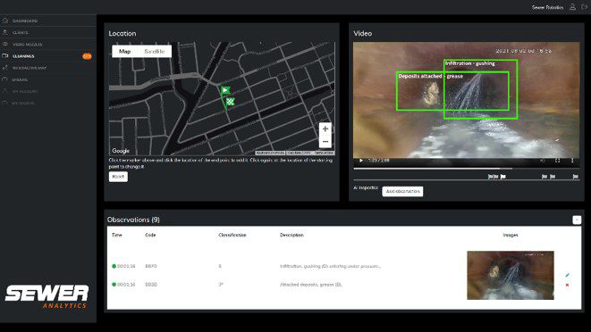Click the Cleanings folder icon in sidebar

(4, 55)
